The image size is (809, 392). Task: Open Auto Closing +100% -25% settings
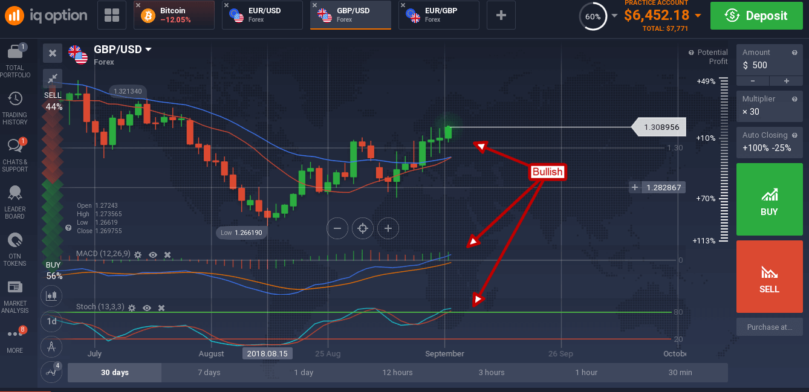click(769, 142)
